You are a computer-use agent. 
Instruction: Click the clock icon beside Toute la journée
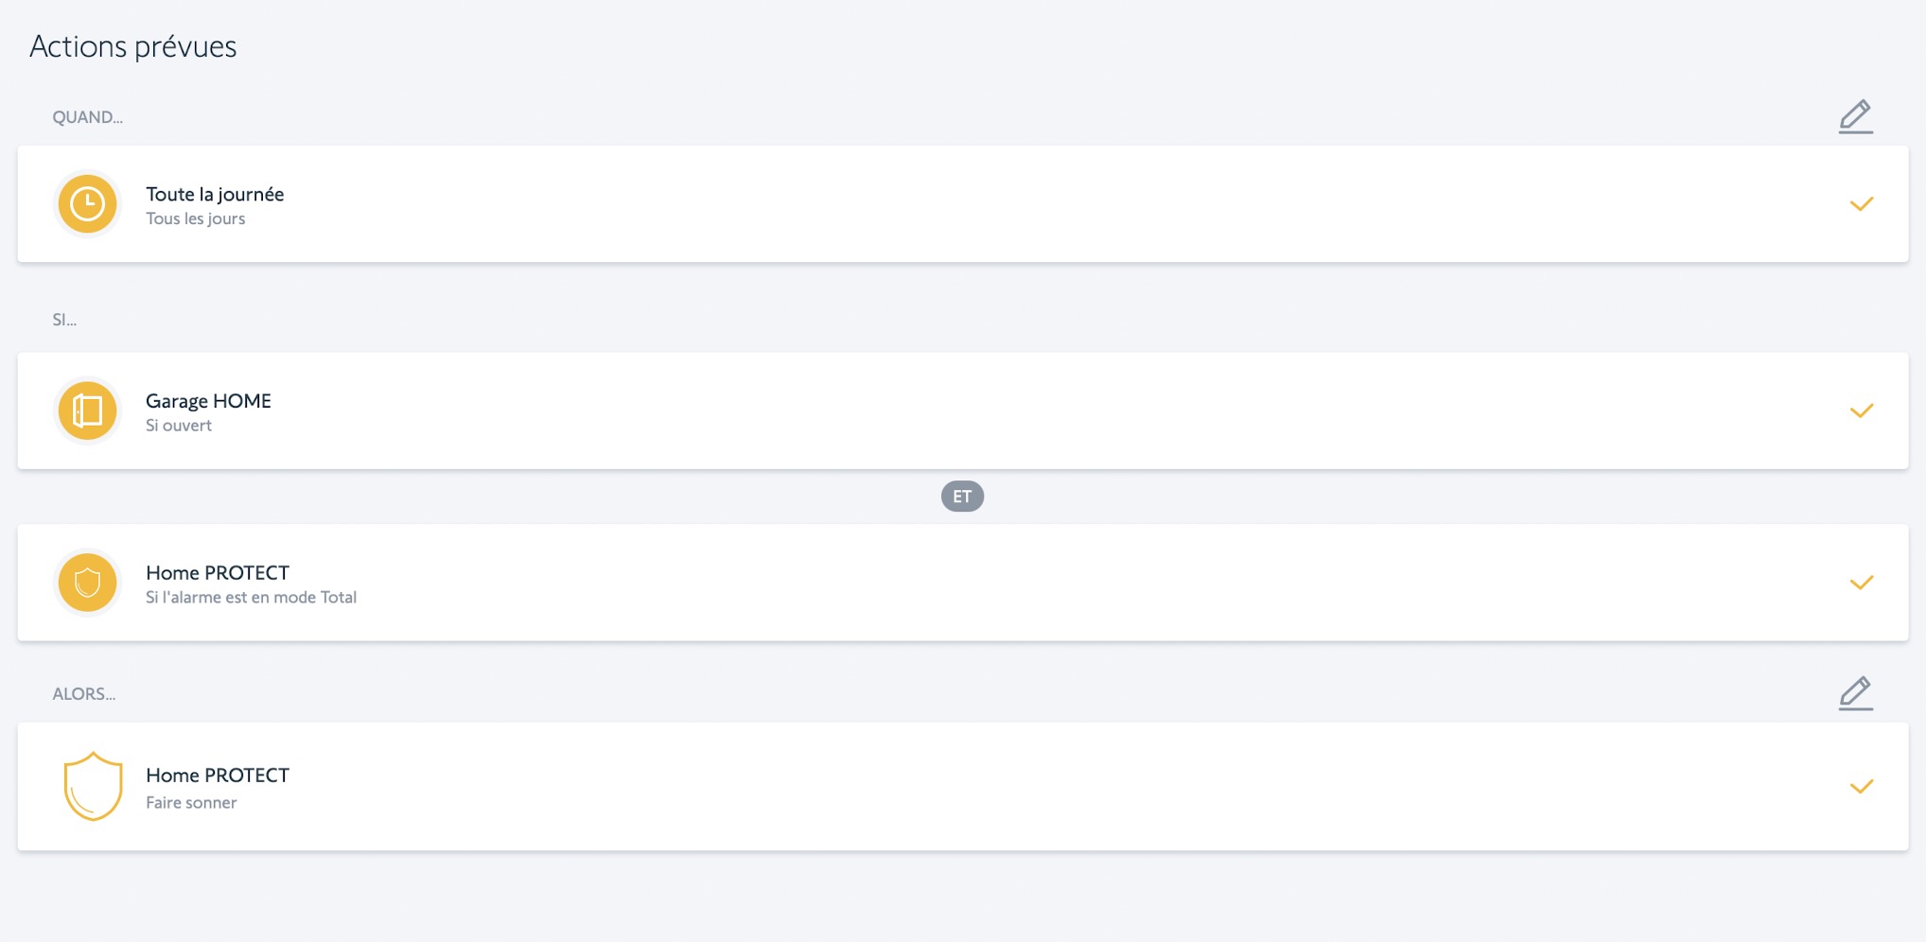pyautogui.click(x=87, y=204)
